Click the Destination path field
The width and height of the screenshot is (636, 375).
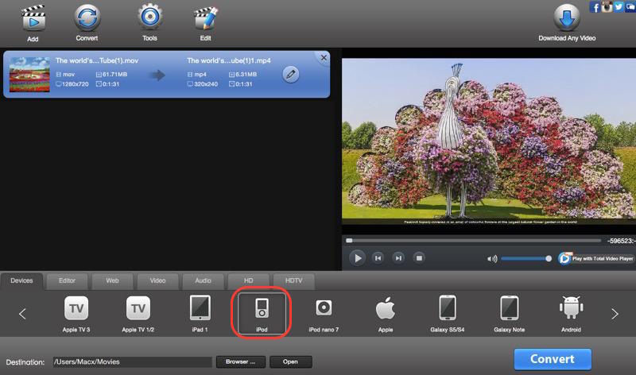[x=132, y=361]
